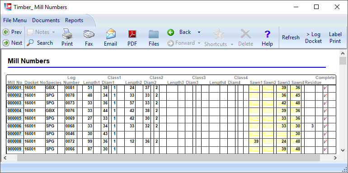
Task: Click the Label Print button
Action: [335, 37]
